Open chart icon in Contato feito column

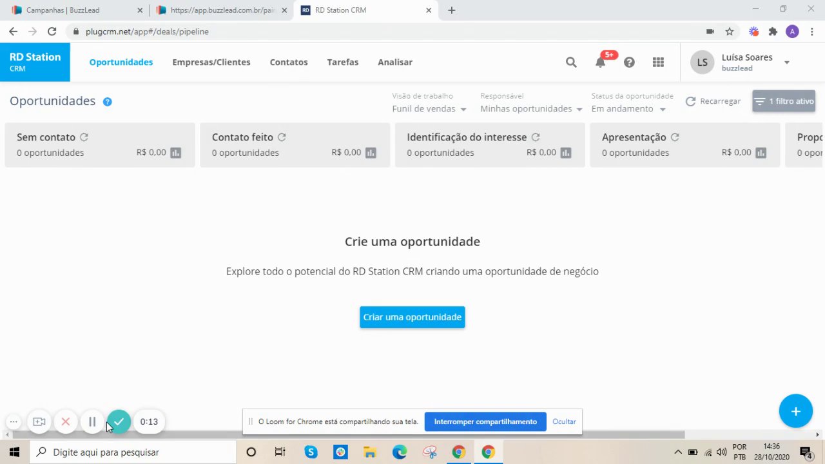(x=371, y=153)
